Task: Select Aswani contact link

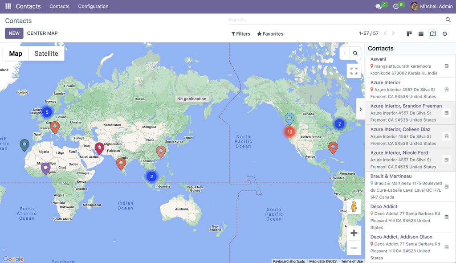Action: [x=378, y=59]
